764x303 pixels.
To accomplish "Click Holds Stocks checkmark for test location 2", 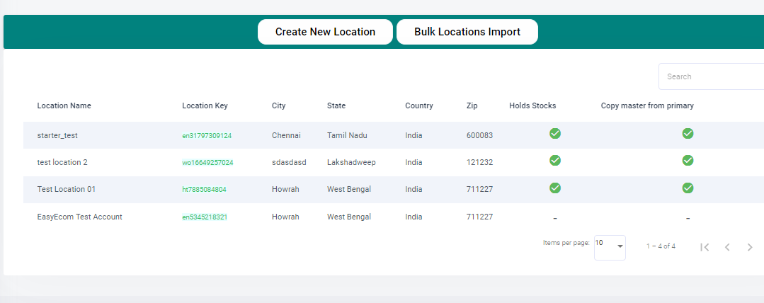I will 555,160.
